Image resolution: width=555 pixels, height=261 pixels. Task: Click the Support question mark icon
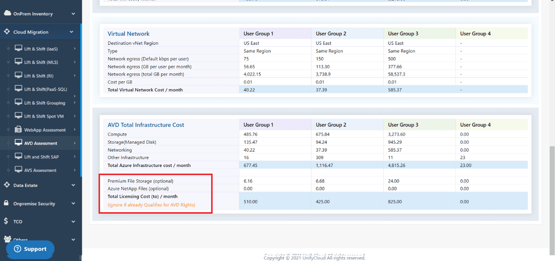pyautogui.click(x=17, y=249)
